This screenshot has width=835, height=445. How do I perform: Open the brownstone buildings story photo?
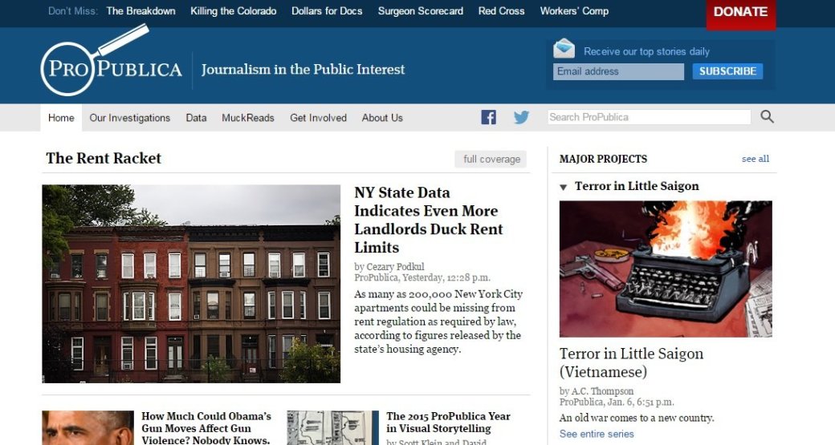click(191, 283)
